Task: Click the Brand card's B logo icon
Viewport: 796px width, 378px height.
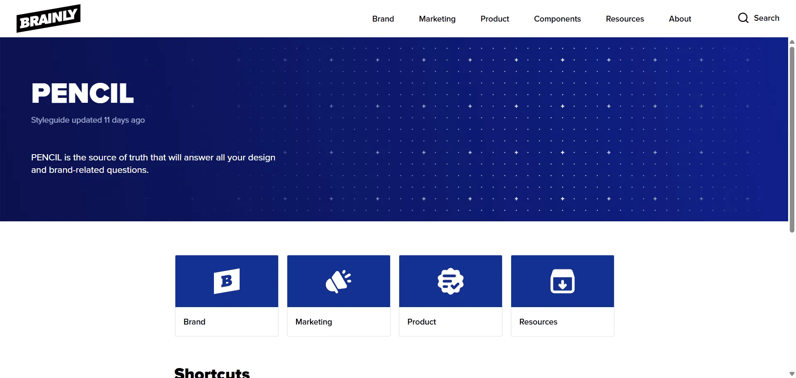Action: point(226,281)
